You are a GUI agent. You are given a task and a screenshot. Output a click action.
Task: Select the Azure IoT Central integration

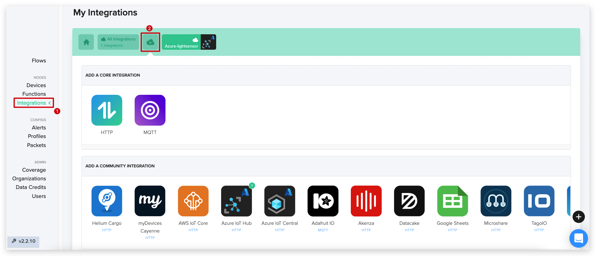[x=280, y=201]
